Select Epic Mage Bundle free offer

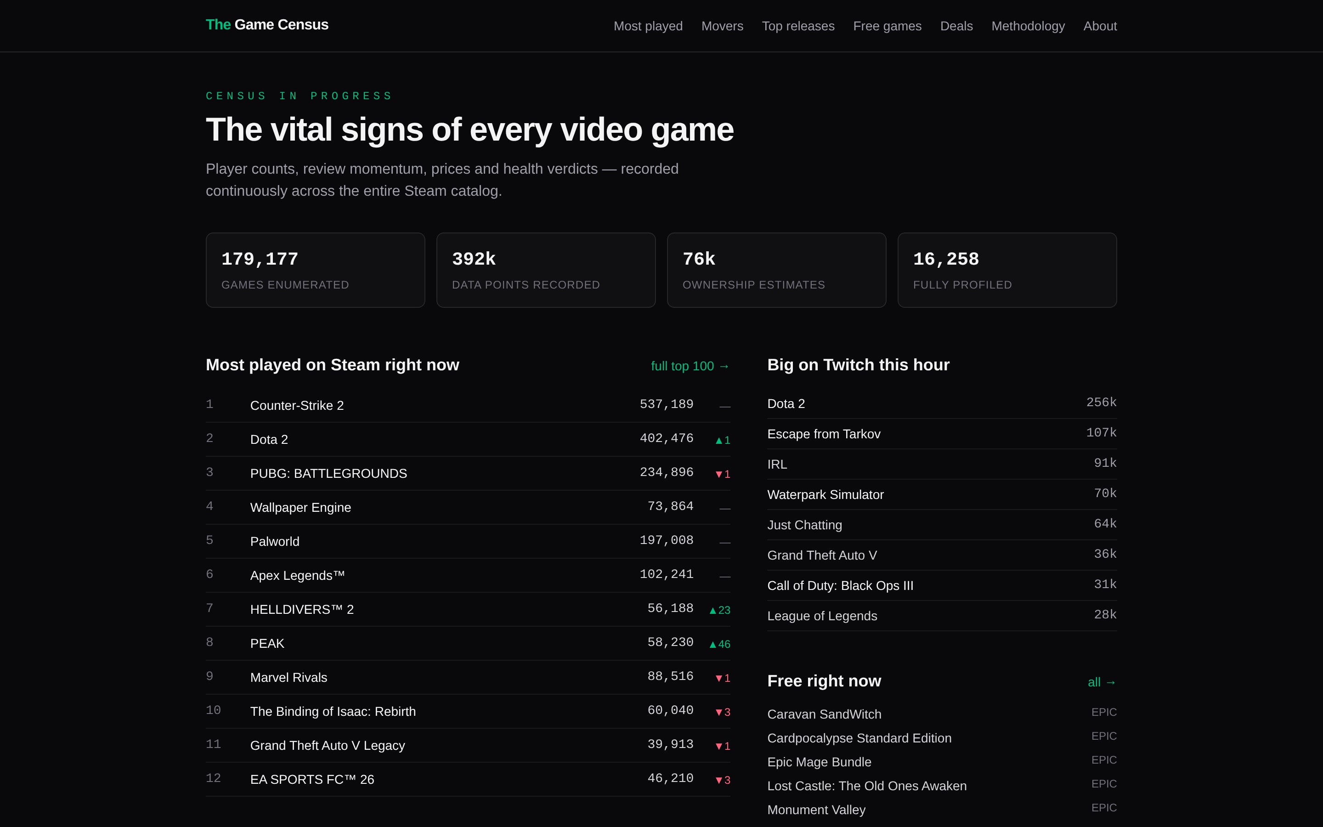pos(819,762)
